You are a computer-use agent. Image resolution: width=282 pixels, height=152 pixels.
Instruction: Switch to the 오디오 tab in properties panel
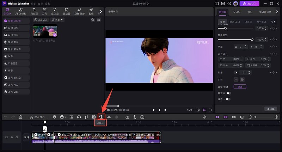pyautogui.click(x=237, y=12)
